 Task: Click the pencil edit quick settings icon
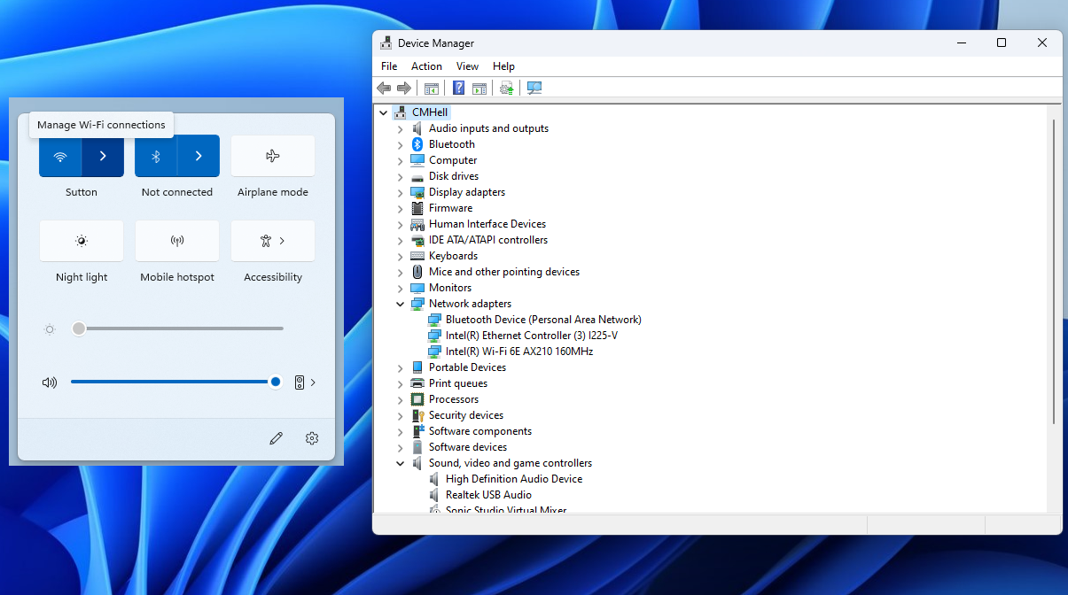click(x=277, y=438)
